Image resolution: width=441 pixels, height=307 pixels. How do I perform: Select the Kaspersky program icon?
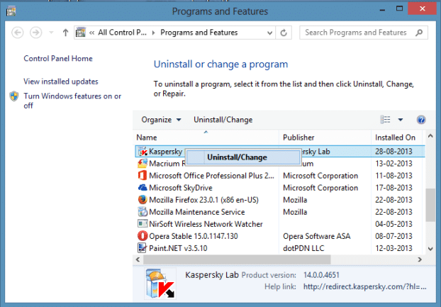[x=143, y=152]
